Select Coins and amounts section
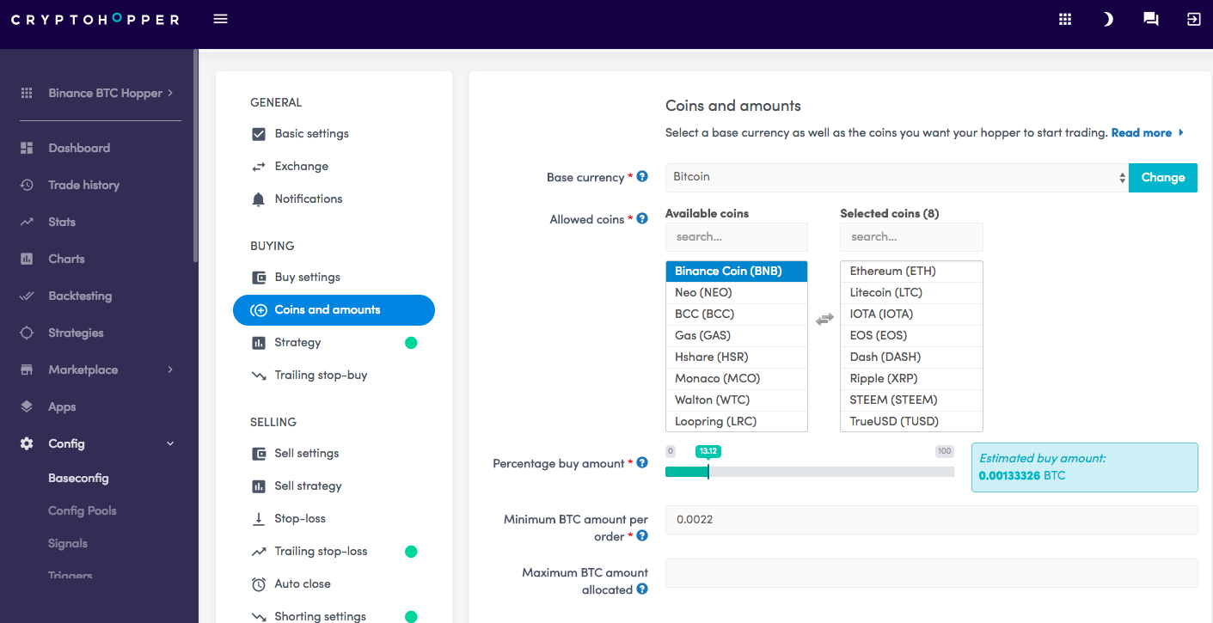Viewport: 1213px width, 623px height. click(334, 309)
